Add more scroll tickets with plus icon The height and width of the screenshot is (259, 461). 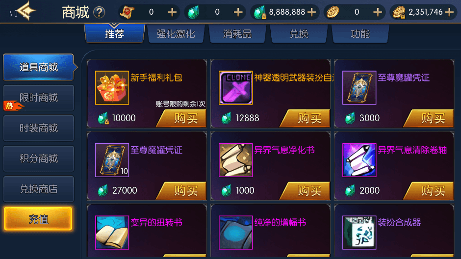[172, 12]
